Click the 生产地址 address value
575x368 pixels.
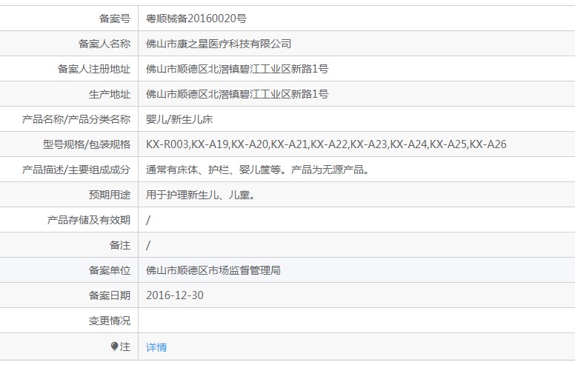click(237, 94)
